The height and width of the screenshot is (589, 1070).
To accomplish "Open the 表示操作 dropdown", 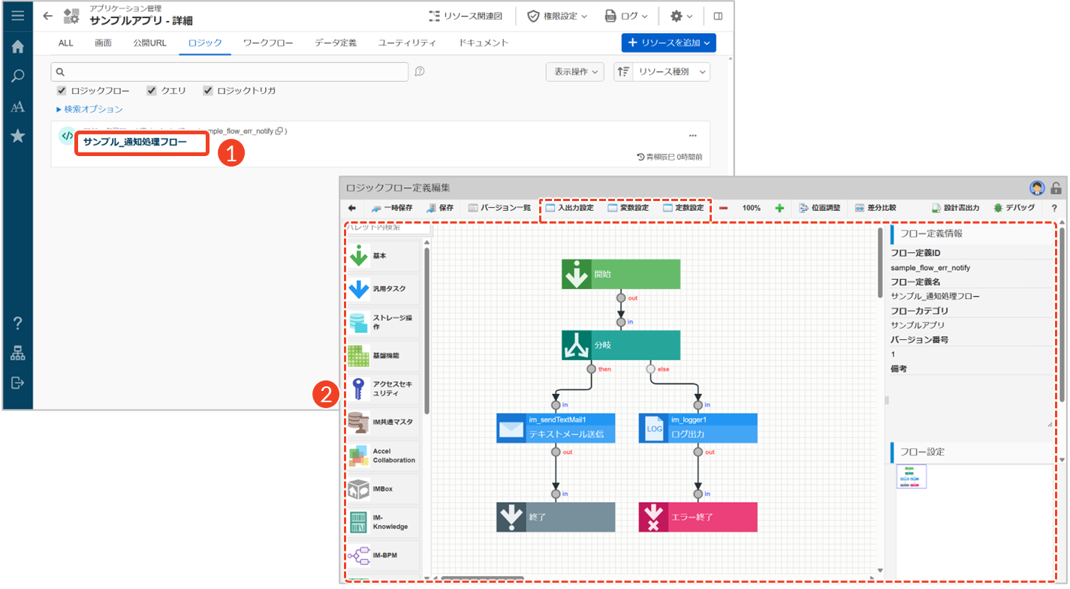I will (574, 72).
